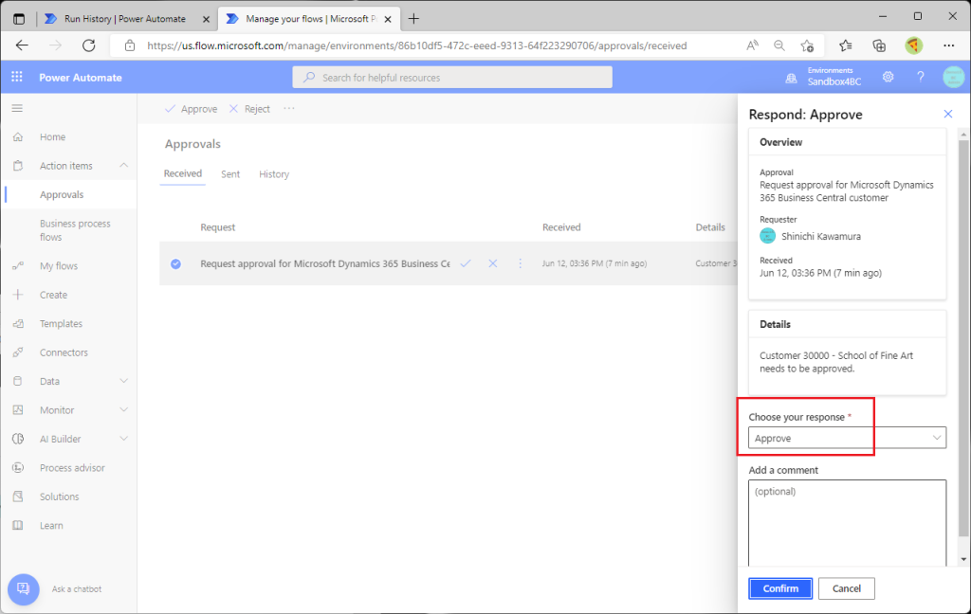Switch to Run History browser tab

coord(124,19)
